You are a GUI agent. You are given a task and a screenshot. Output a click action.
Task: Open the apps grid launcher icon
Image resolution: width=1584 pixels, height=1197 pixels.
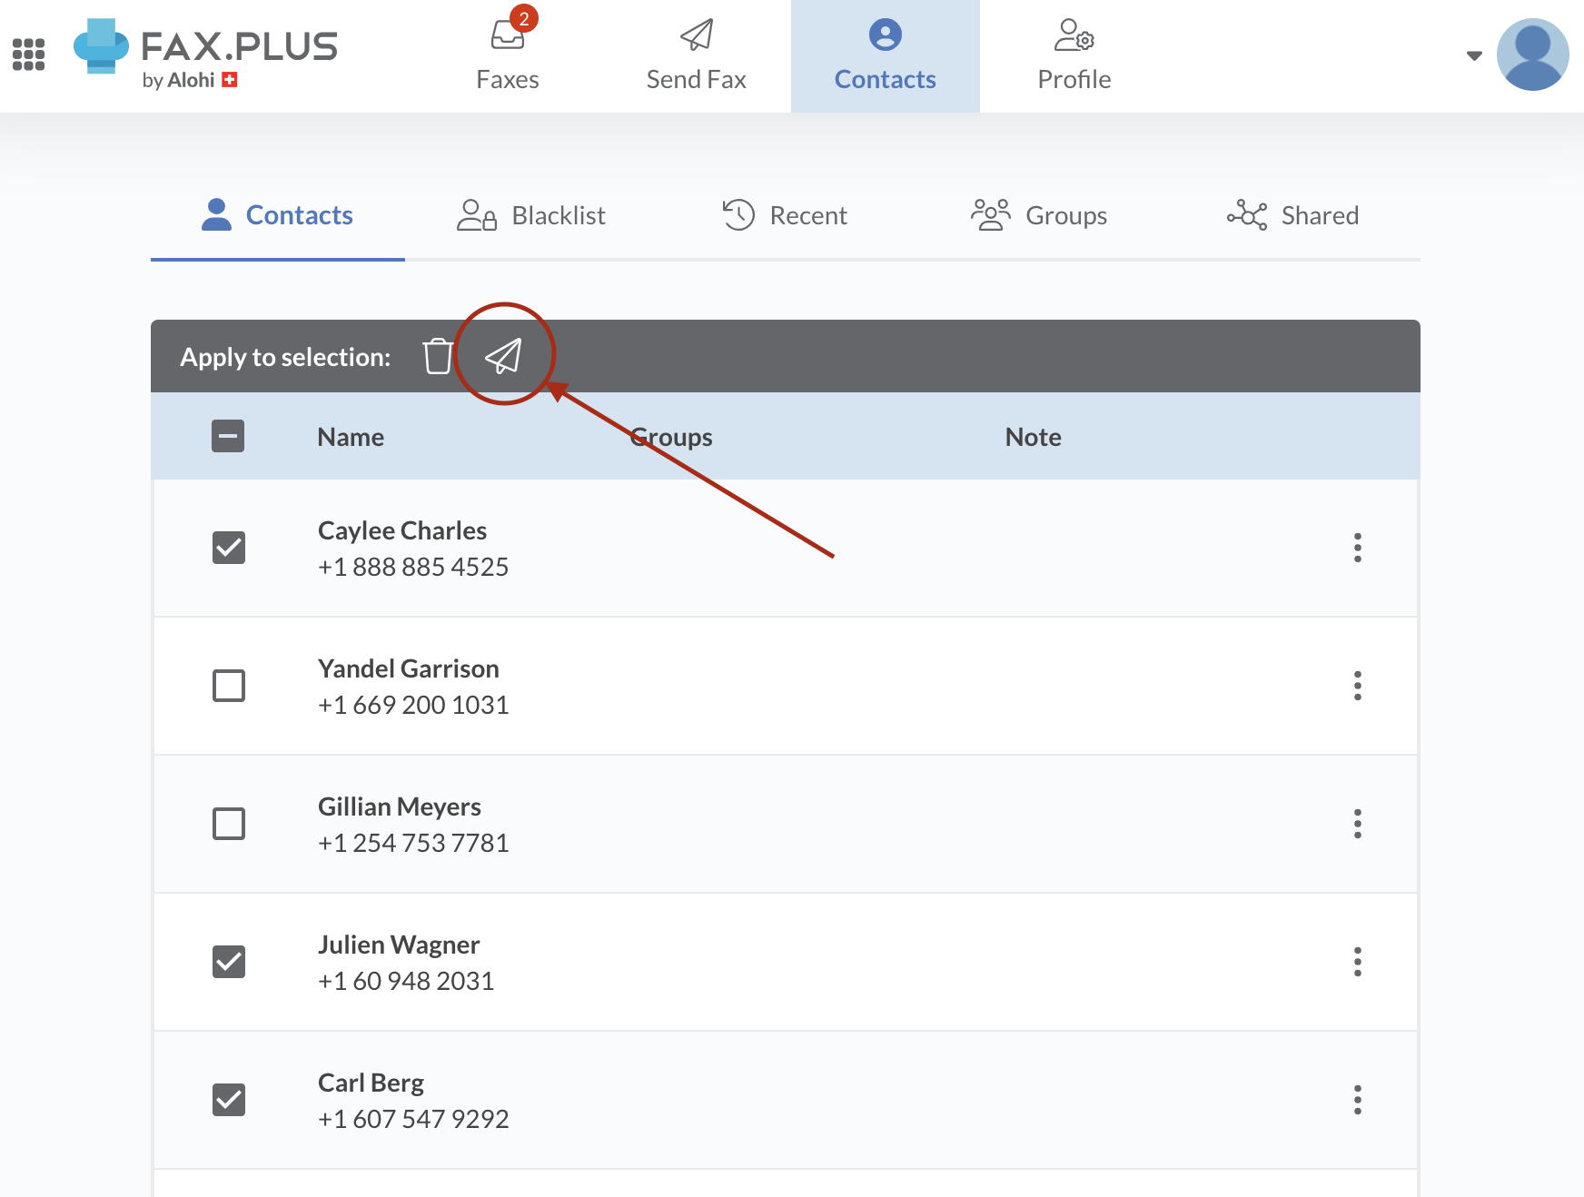pyautogui.click(x=29, y=54)
